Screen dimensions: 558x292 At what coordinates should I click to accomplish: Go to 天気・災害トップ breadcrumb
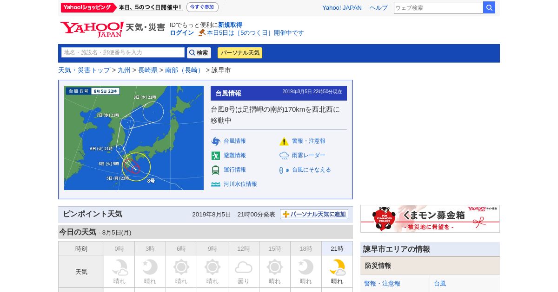(x=84, y=70)
